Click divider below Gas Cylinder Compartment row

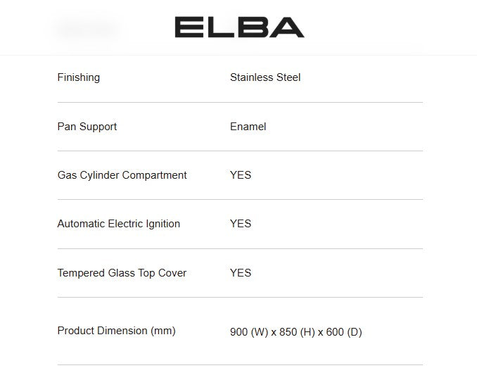(240, 199)
